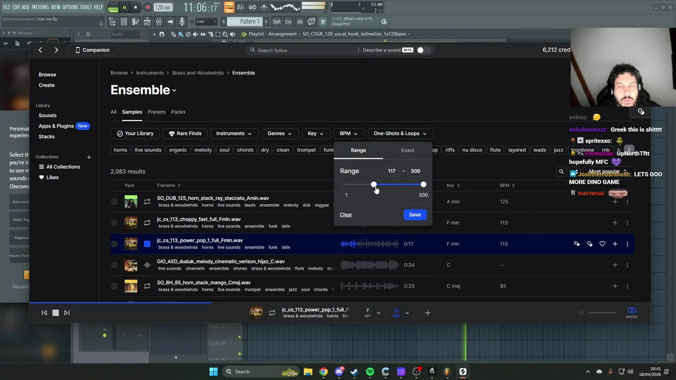Viewport: 676px width, 380px height.
Task: Open Steam from the Windows taskbar
Action: click(x=354, y=372)
